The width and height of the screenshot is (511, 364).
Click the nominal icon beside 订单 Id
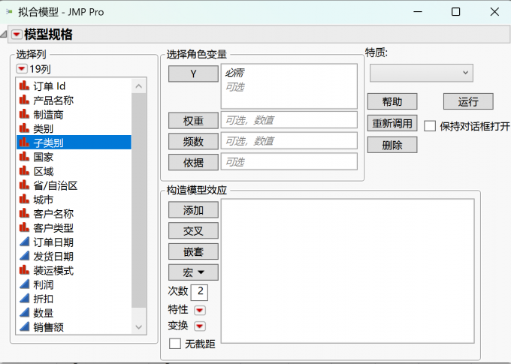pos(24,86)
